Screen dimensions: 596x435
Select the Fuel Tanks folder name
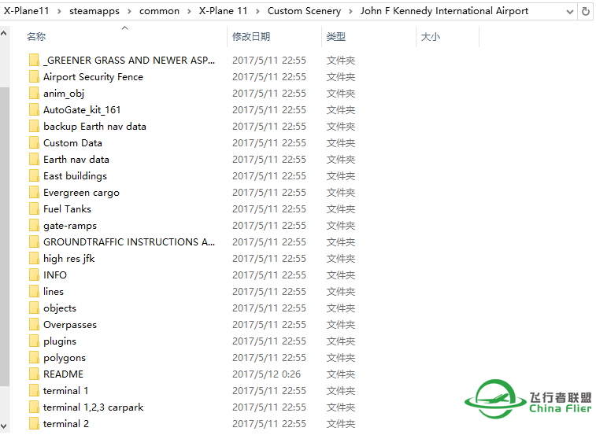click(x=67, y=209)
